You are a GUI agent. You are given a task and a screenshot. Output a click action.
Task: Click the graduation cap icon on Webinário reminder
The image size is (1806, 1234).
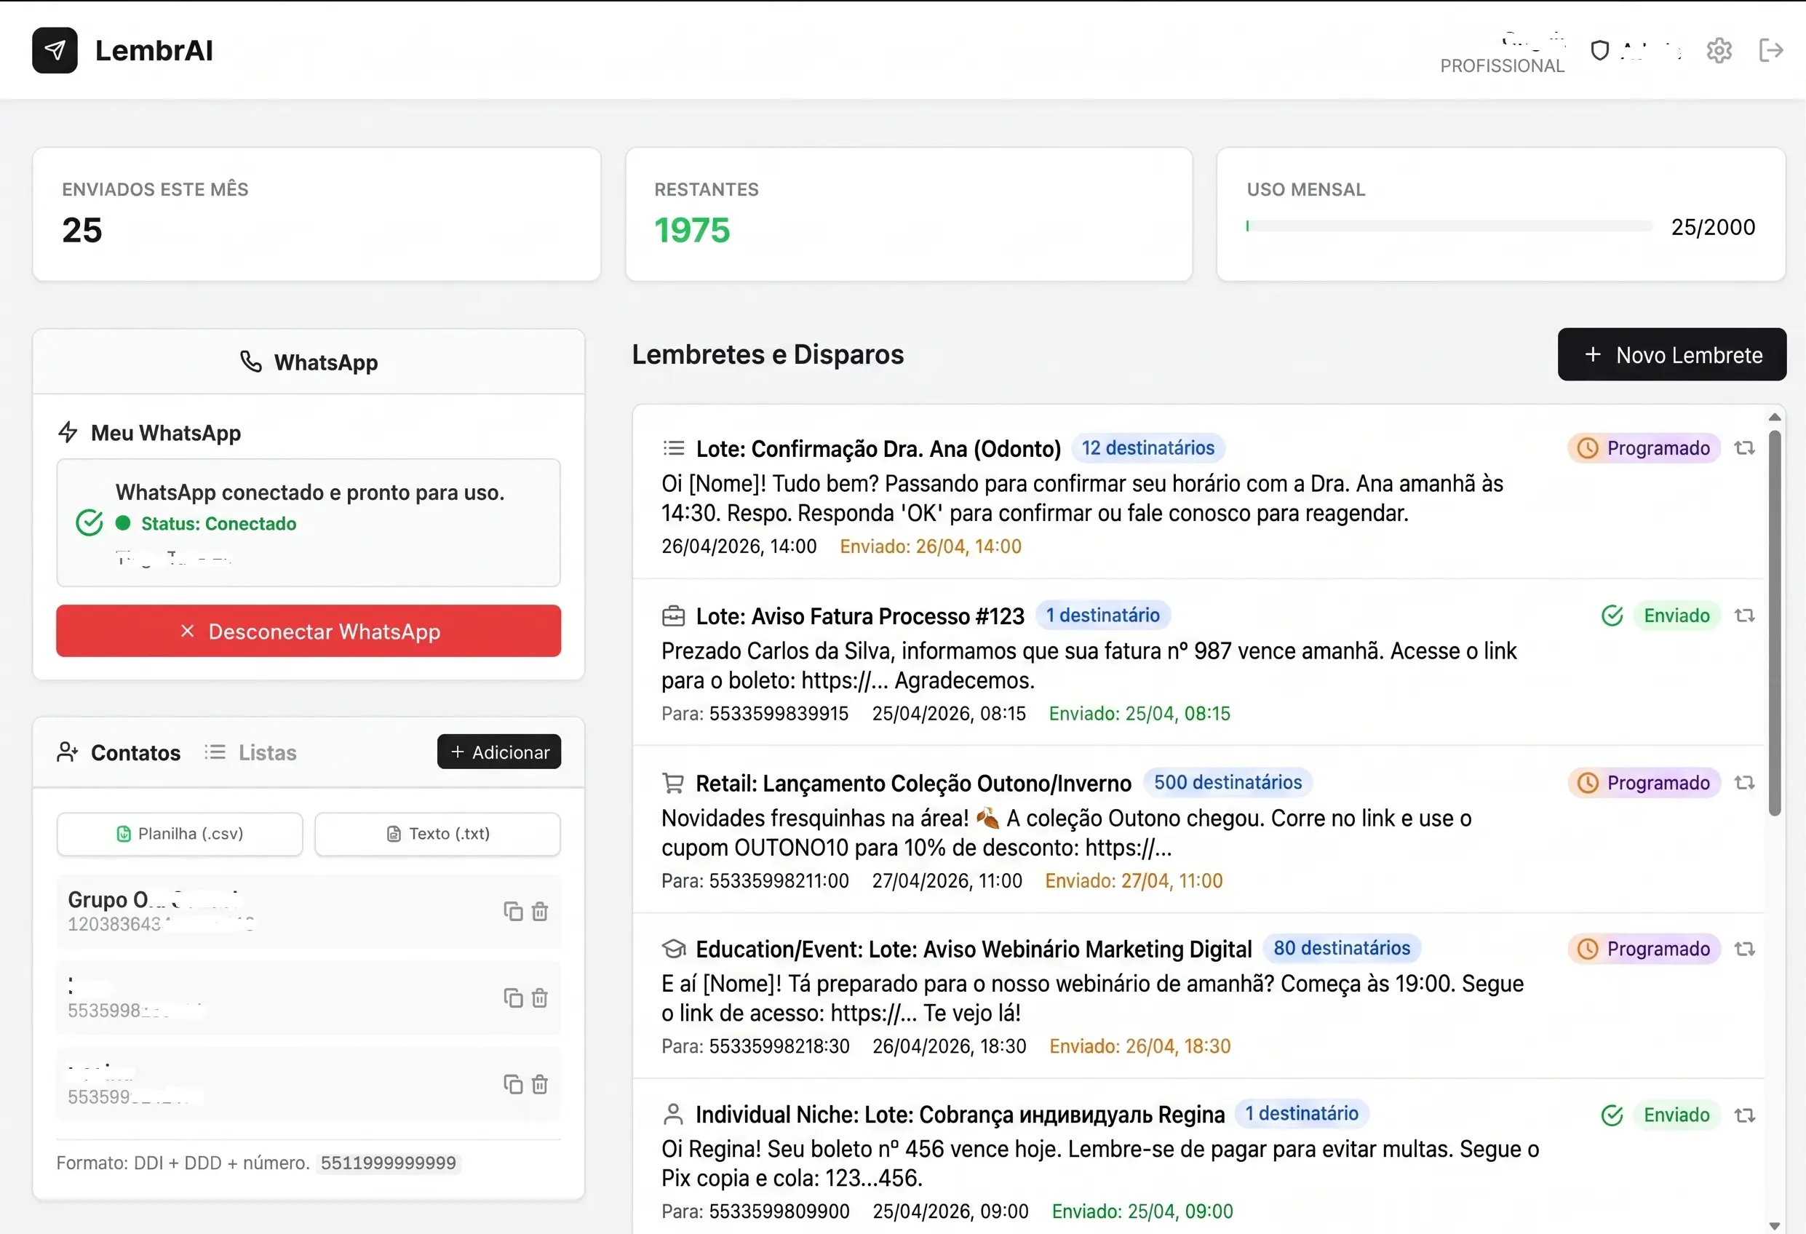click(x=673, y=949)
